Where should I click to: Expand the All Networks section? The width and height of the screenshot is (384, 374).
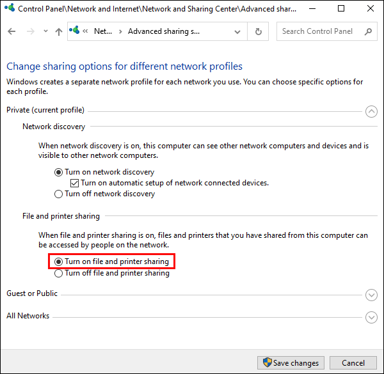371,317
